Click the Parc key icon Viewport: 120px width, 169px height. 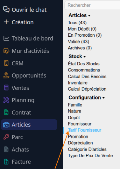click(6, 137)
